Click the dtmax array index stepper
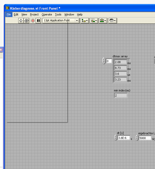Viewport: 155px width, 169px height. 104,61
